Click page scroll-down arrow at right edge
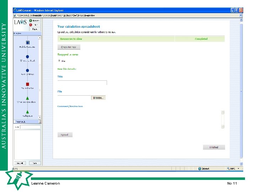The image size is (256, 192). pos(241,164)
